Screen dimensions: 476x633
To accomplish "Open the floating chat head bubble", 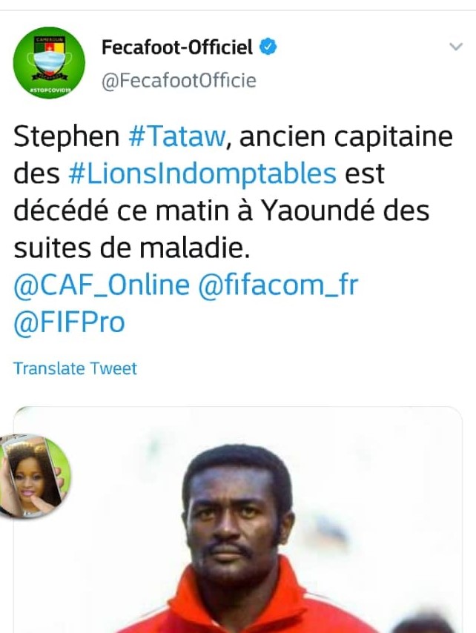I will tap(35, 474).
